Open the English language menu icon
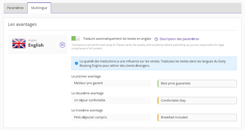Image resolution: width=245 pixels, height=130 pixels. pyautogui.click(x=62, y=45)
